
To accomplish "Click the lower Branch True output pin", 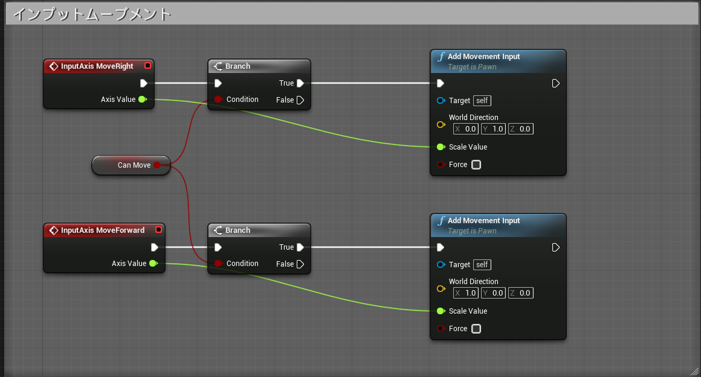I will 300,247.
